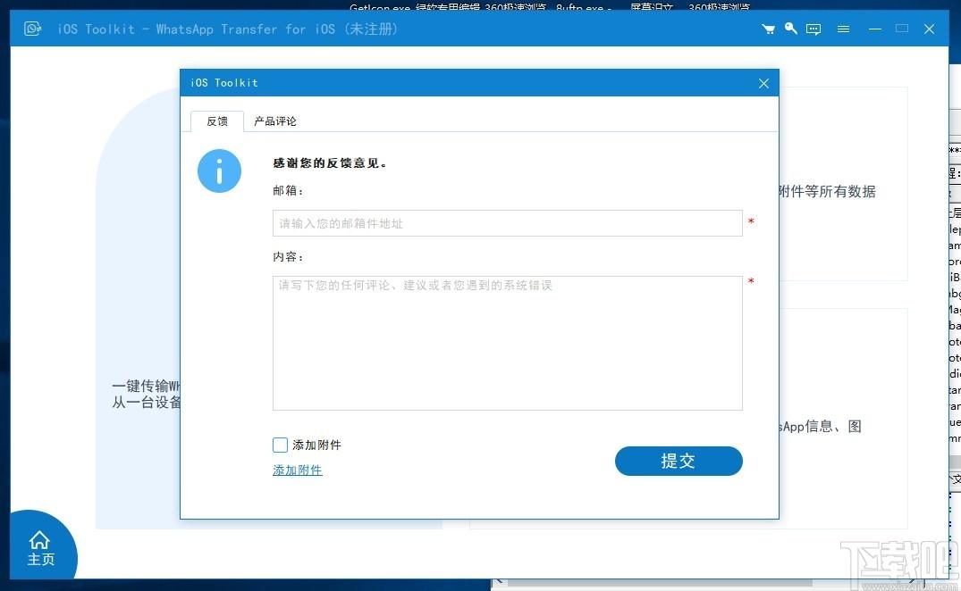
Task: Close the iOS Toolkit feedback dialog
Action: point(763,83)
